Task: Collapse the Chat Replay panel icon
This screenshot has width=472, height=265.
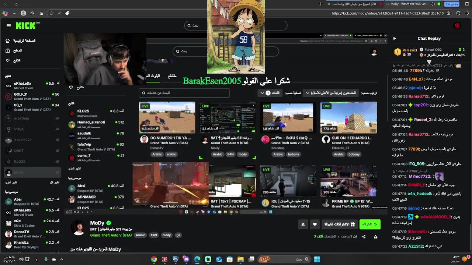Action: tap(395, 38)
